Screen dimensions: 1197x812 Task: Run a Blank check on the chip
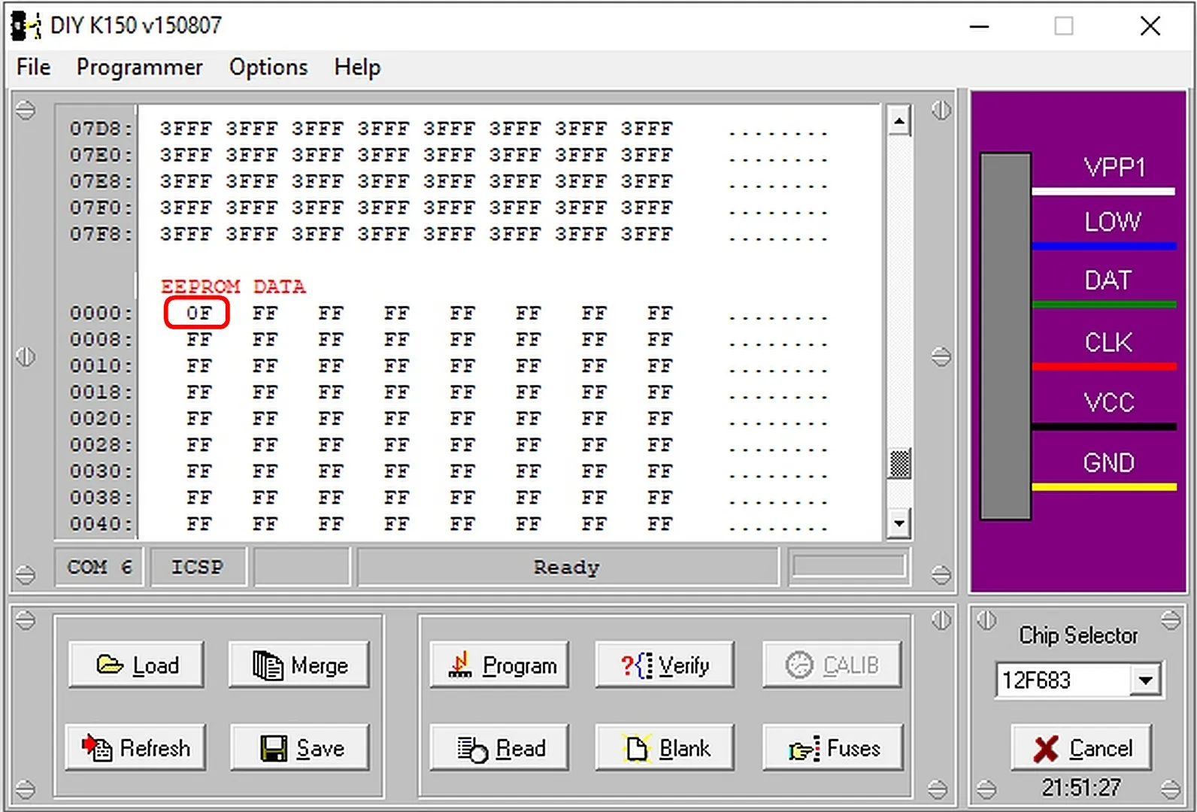665,748
